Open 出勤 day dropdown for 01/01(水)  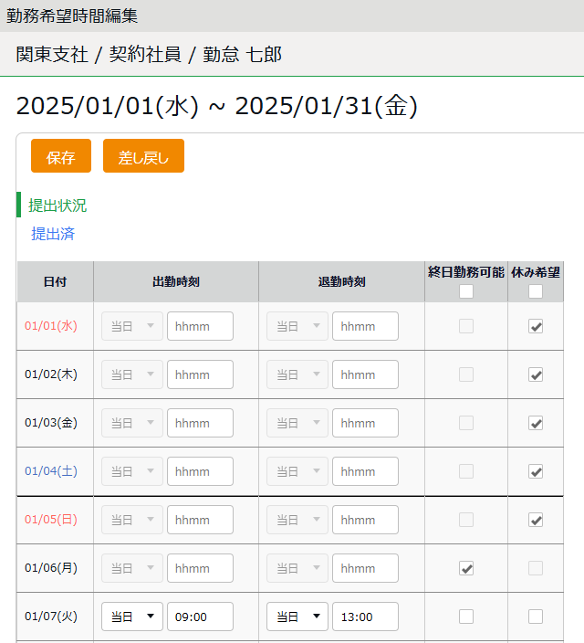pyautogui.click(x=132, y=326)
